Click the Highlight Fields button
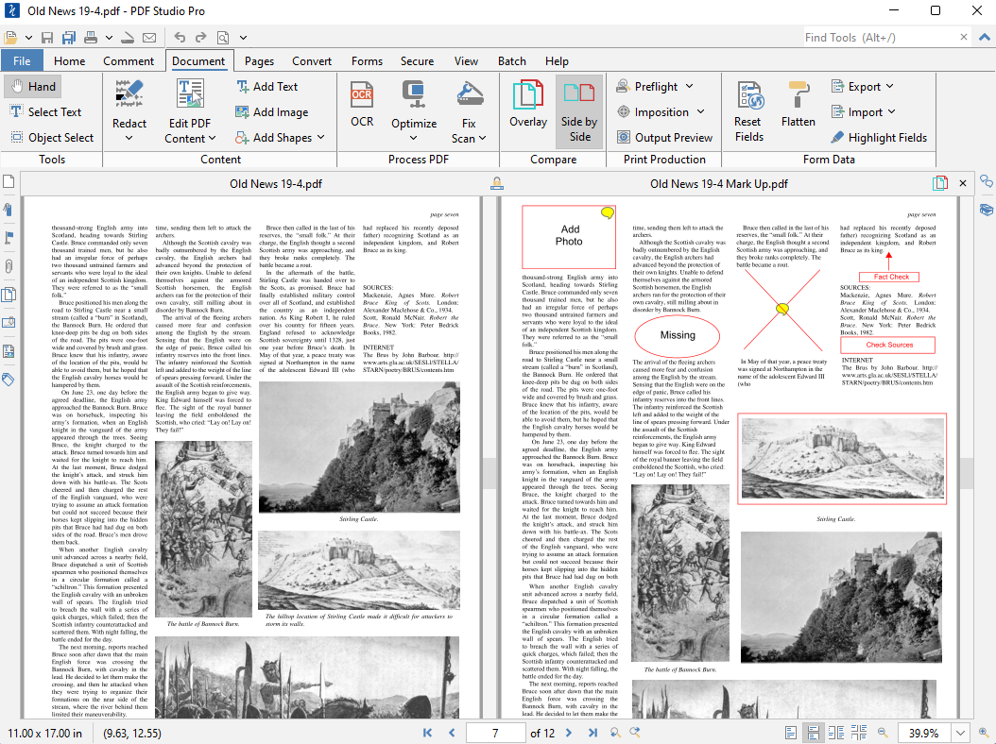Screen dimensions: 996x744 [878, 137]
